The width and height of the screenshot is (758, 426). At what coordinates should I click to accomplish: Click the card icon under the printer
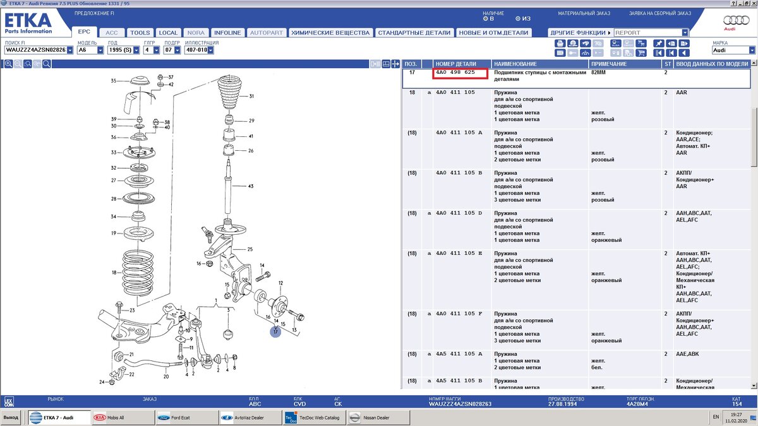tap(560, 53)
